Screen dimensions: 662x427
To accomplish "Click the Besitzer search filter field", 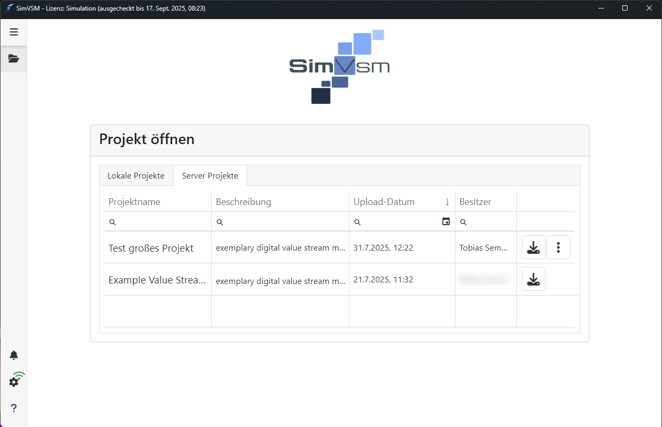I will 490,222.
